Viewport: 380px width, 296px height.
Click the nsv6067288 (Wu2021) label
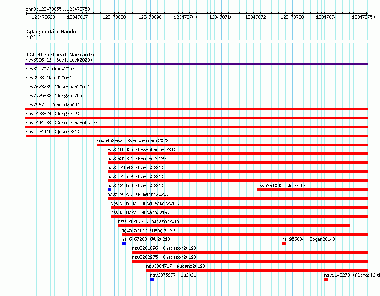(146, 239)
